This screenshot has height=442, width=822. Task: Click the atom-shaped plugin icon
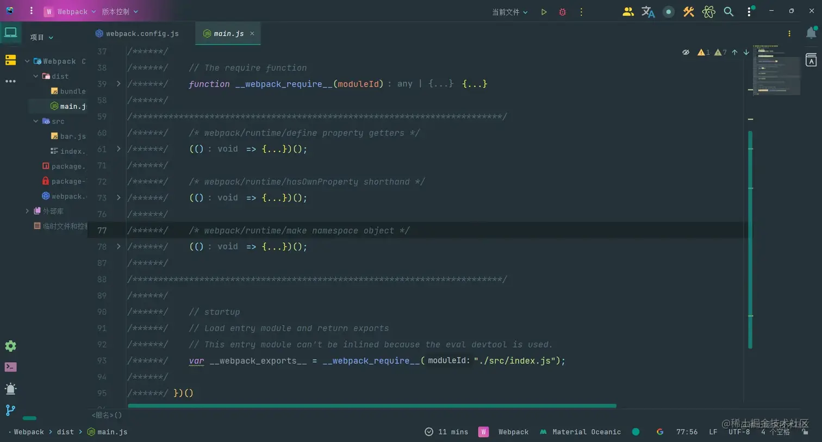point(708,11)
